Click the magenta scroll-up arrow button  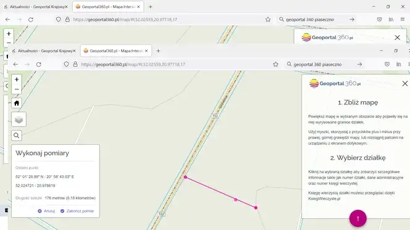click(x=358, y=218)
